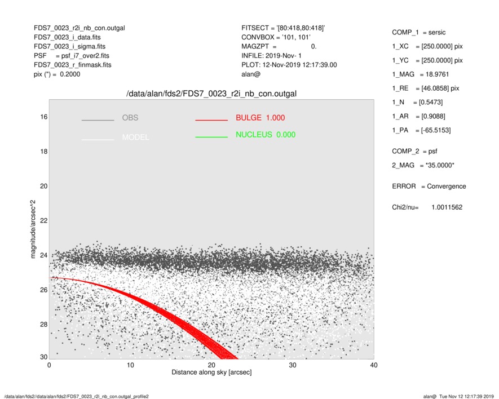Click the footer path ending outgal_profile2

76,396
